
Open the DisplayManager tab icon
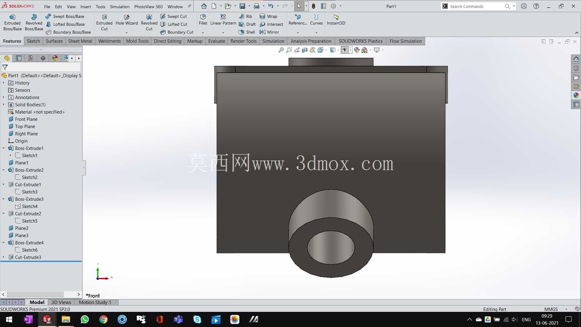tap(55, 58)
